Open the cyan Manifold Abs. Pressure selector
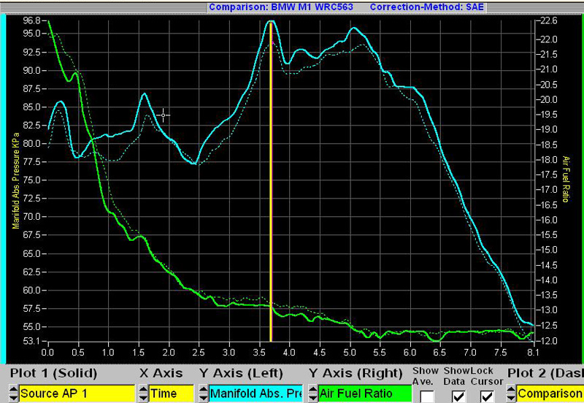The image size is (584, 403). click(x=255, y=394)
